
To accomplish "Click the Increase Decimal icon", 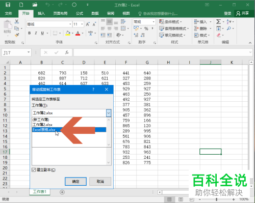I will tap(136, 35).
